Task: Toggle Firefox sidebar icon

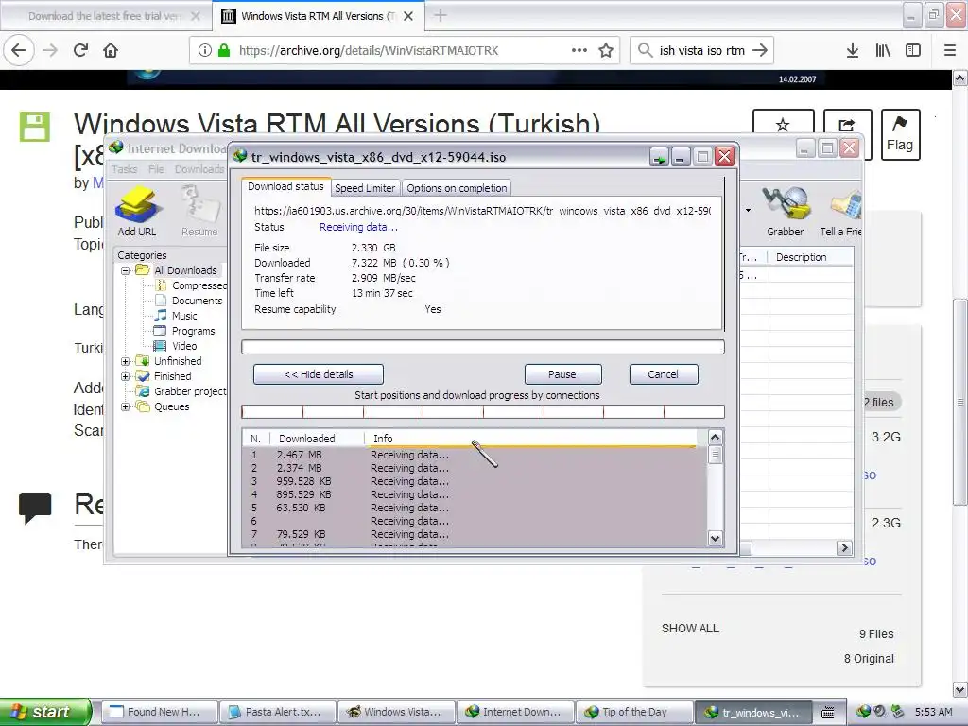Action: [913, 50]
